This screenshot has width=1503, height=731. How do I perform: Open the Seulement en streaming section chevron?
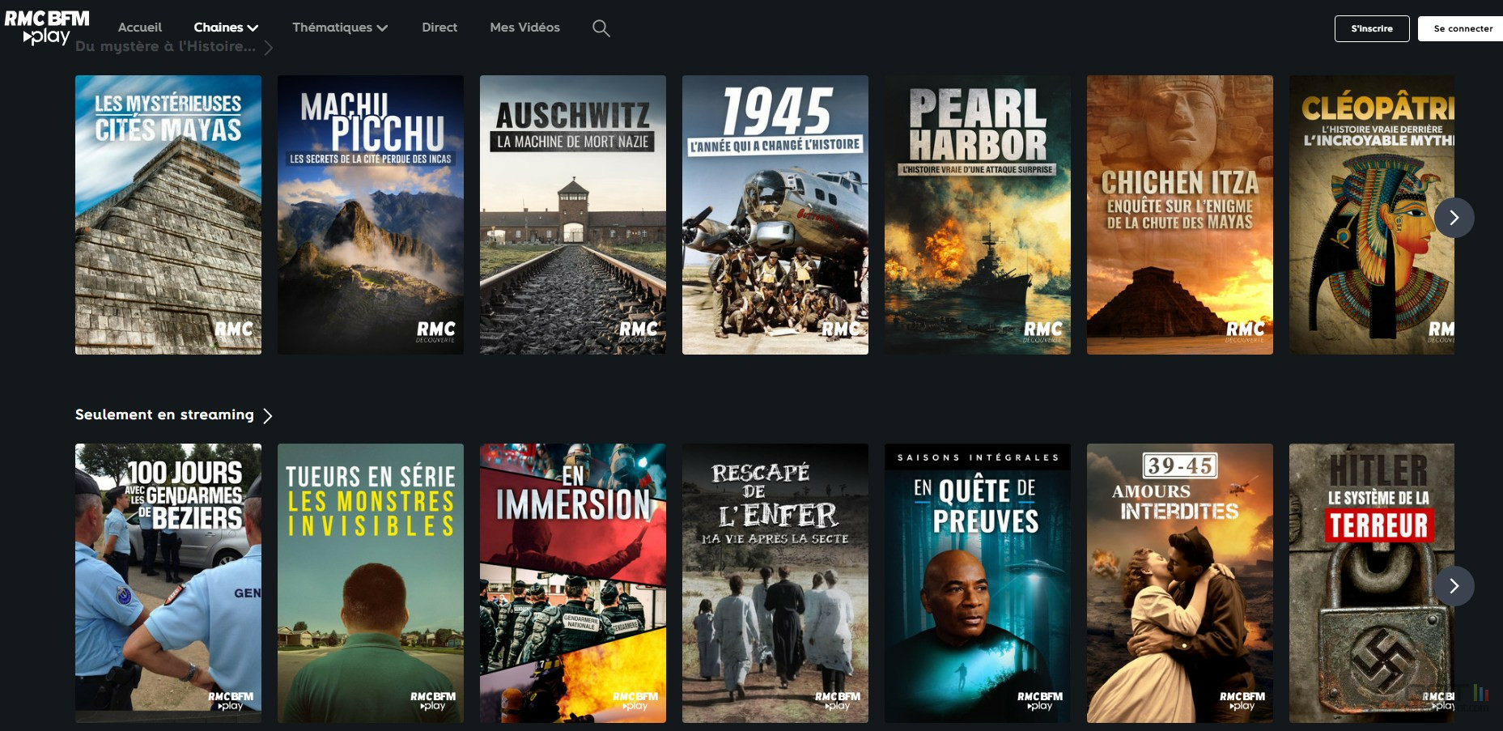click(268, 415)
